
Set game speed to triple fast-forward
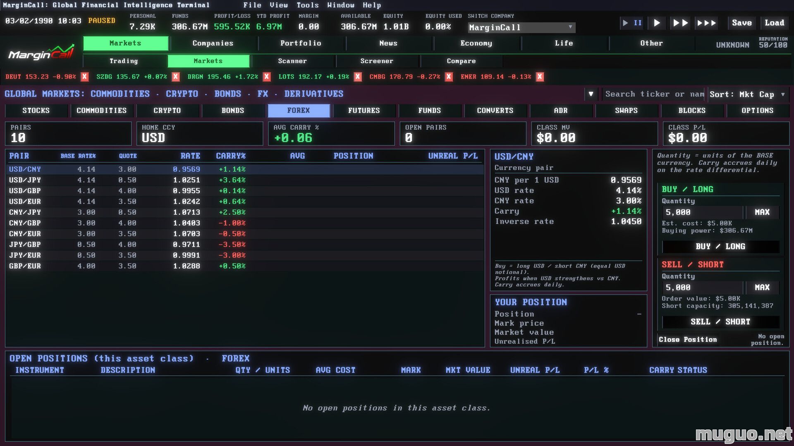coord(706,23)
